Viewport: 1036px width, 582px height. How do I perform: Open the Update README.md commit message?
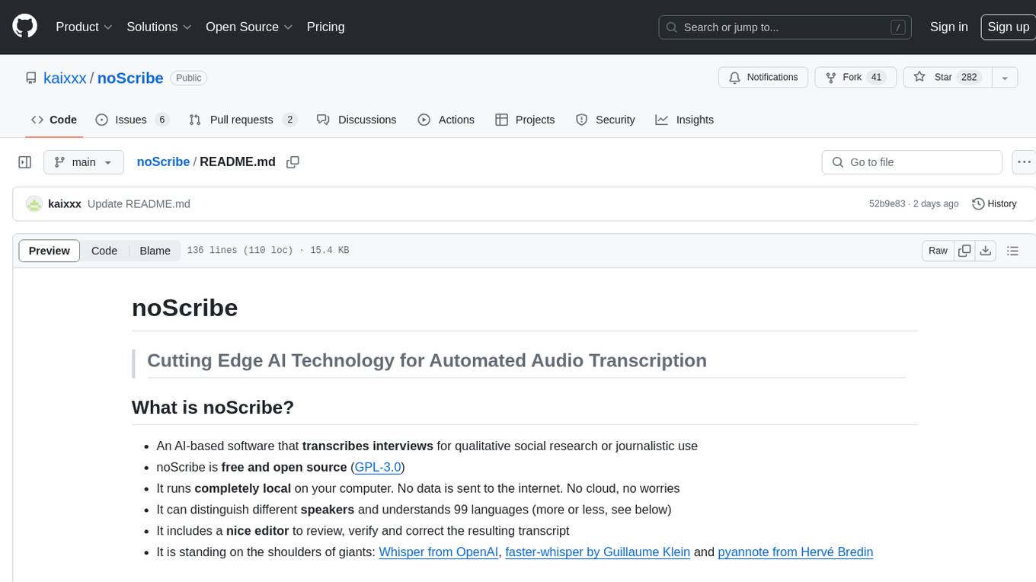(139, 204)
